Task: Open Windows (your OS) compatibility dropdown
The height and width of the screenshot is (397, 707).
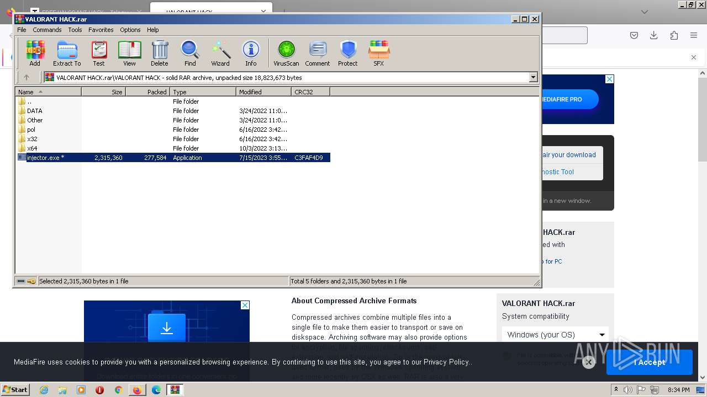Action: [555, 335]
